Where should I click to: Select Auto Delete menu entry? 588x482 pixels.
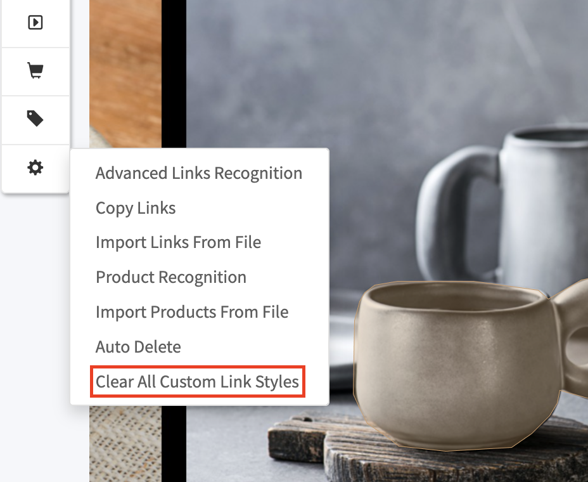[138, 347]
